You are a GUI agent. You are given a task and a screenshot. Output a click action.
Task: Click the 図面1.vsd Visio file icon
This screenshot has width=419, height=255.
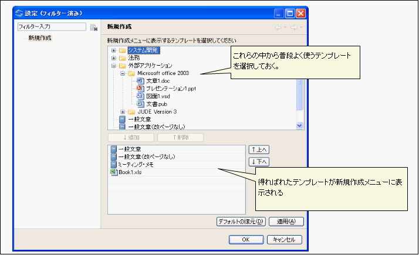(x=140, y=96)
